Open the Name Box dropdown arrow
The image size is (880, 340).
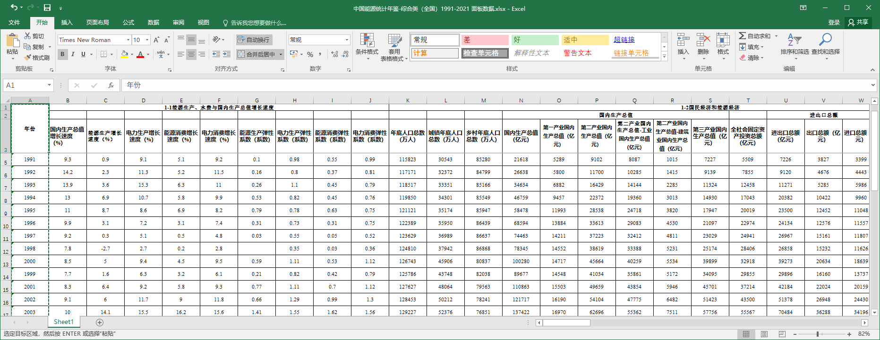[49, 85]
